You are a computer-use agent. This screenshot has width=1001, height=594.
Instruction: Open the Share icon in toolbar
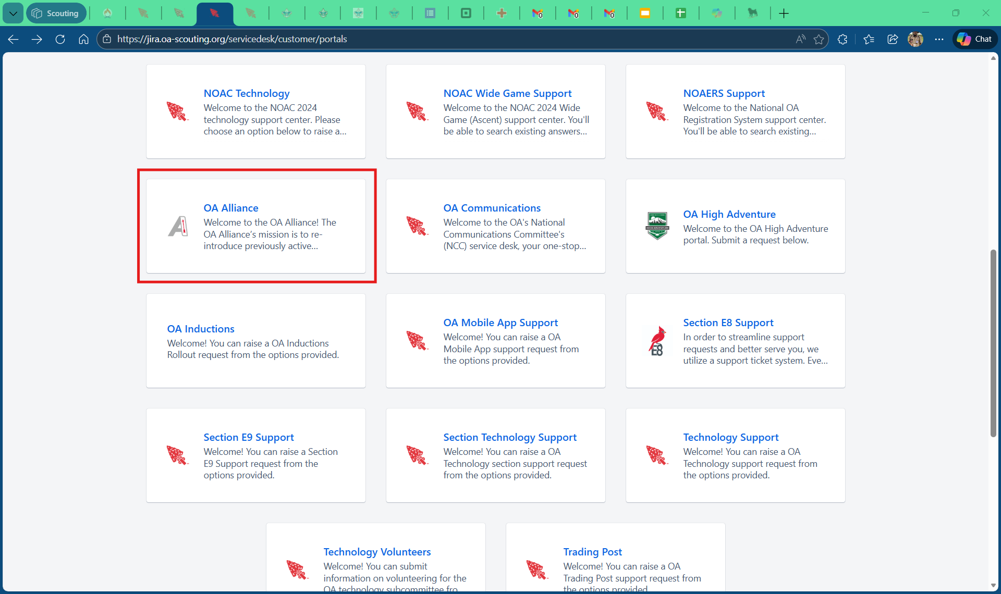(x=893, y=39)
